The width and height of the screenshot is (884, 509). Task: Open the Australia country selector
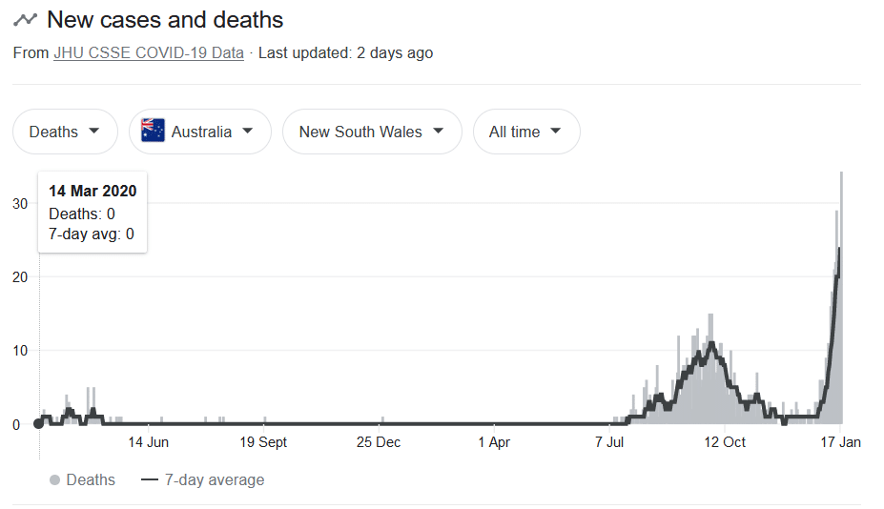(200, 132)
